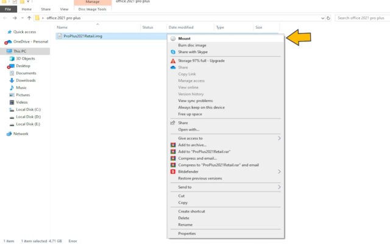Image resolution: width=390 pixels, height=244 pixels.
Task: Click the Search office 2021 pro plus box
Action: (x=361, y=18)
